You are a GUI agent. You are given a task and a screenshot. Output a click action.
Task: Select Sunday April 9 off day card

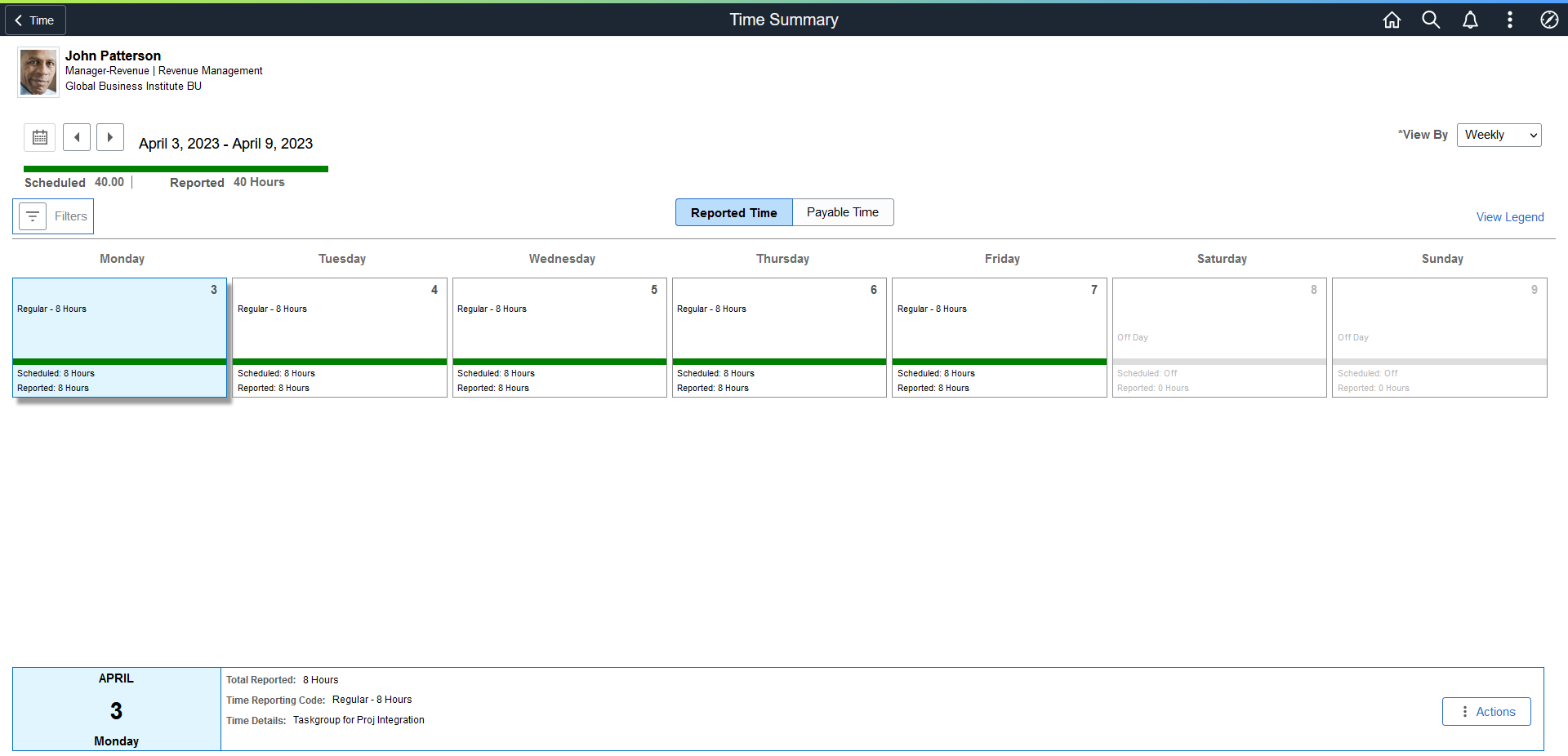1440,338
